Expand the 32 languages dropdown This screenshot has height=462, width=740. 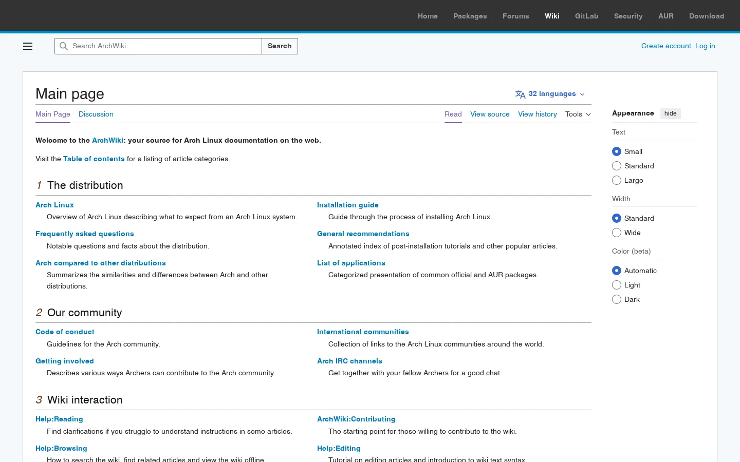pos(550,94)
